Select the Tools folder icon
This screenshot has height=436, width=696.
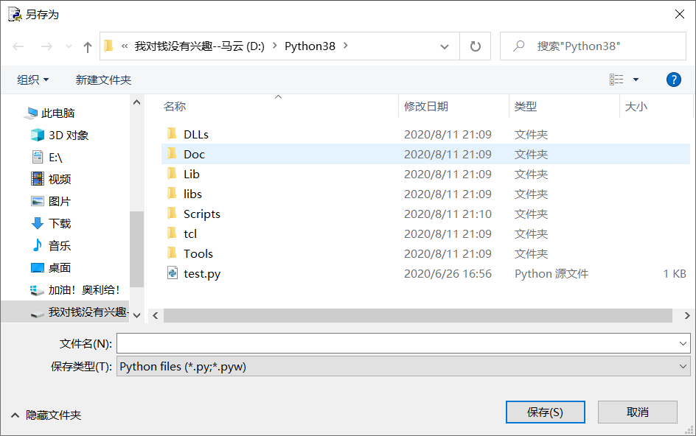tap(173, 253)
